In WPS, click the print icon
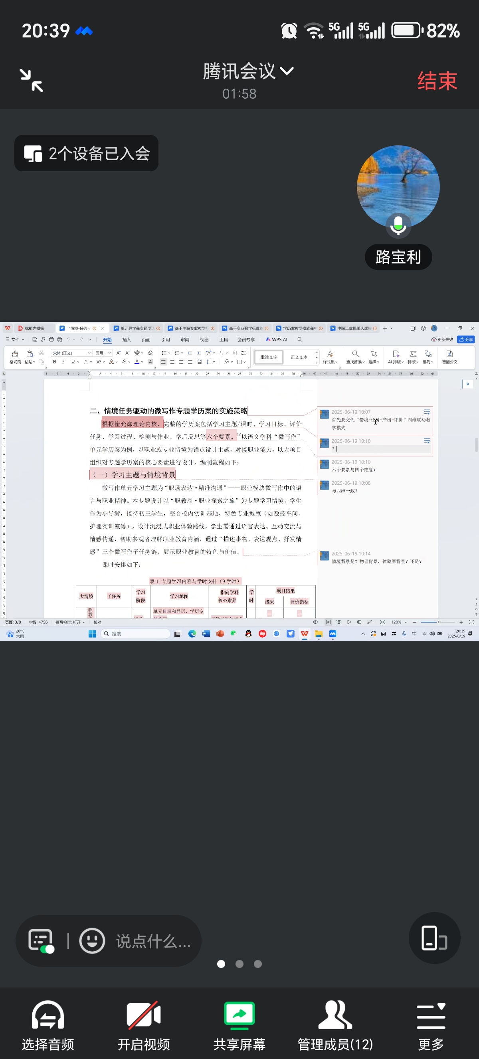479x1059 pixels. pyautogui.click(x=51, y=339)
